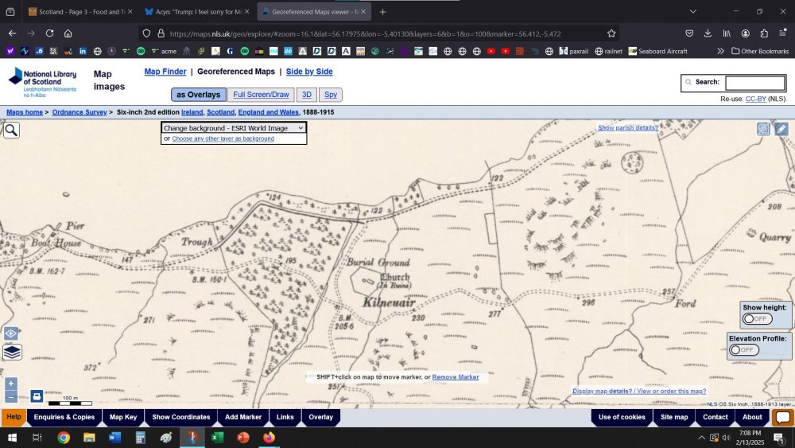The height and width of the screenshot is (448, 795).
Task: Open the map layers stack icon
Action: 12,352
